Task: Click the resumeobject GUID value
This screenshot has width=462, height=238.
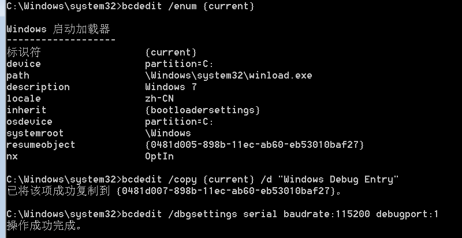Action: tap(255, 145)
